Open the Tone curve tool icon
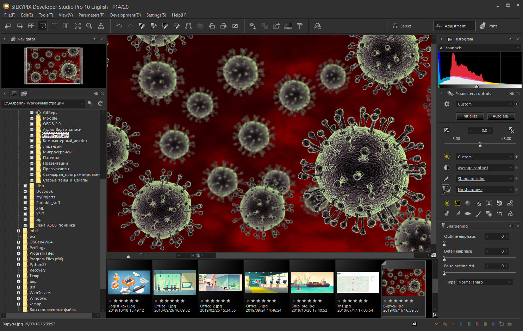 [x=457, y=203]
